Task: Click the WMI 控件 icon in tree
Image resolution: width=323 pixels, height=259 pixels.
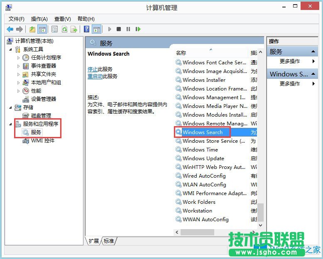Action: 26,141
